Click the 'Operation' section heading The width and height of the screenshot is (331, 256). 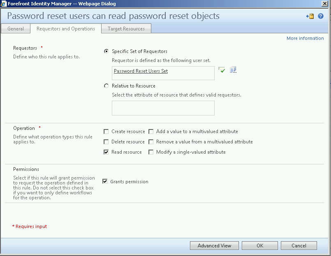click(x=24, y=128)
